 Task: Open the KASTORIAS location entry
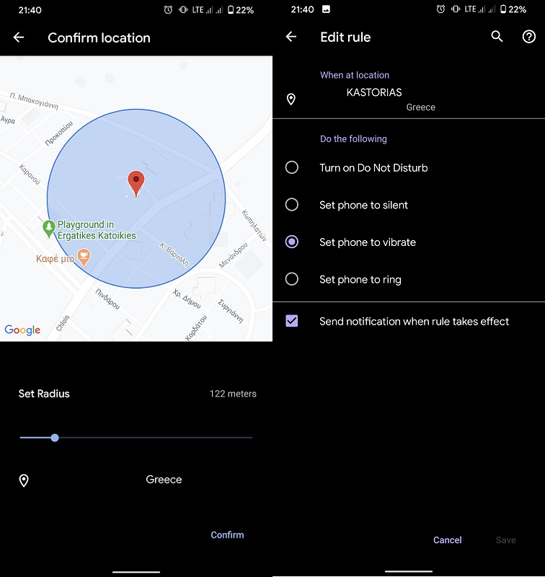click(x=409, y=100)
